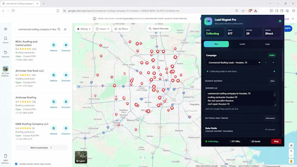Open the map Layers thumbnail
The width and height of the screenshot is (297, 167).
[x=81, y=157]
